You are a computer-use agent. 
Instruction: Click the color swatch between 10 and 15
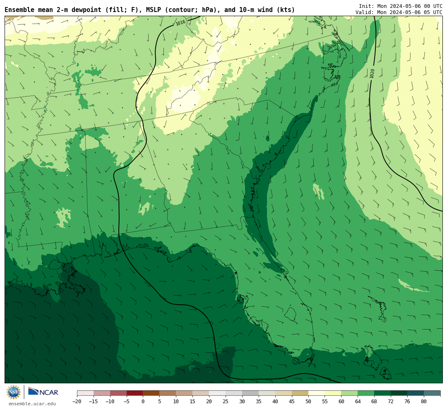click(185, 393)
